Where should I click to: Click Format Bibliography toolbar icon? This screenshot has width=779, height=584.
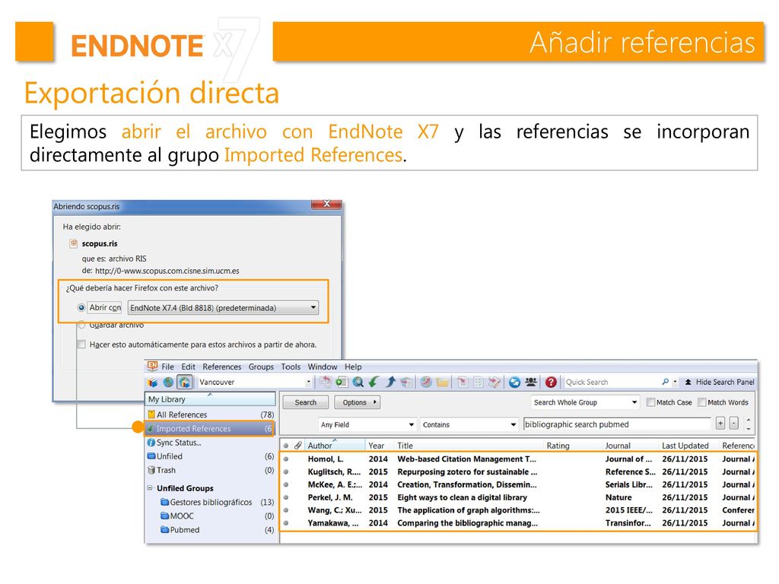point(479,382)
